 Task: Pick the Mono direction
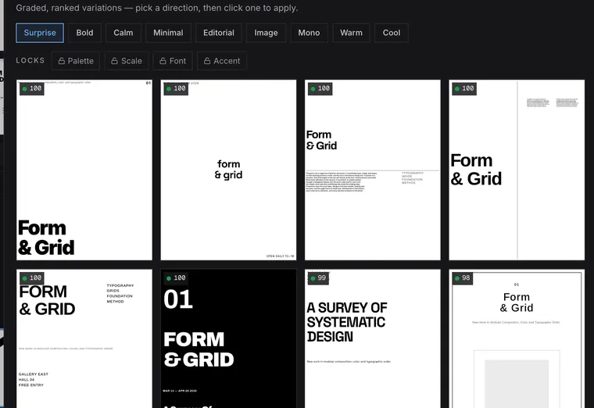[x=309, y=33]
